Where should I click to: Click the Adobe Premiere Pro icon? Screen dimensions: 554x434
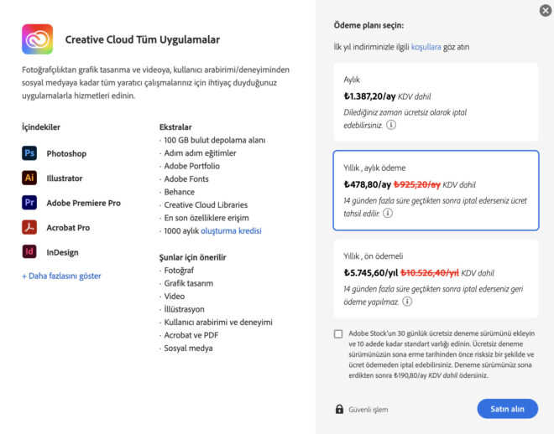coord(29,203)
